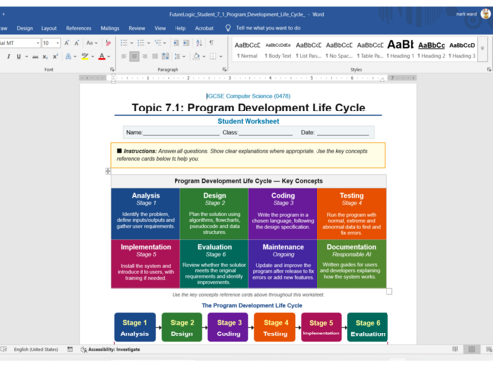Open the References tab

pyautogui.click(x=79, y=28)
